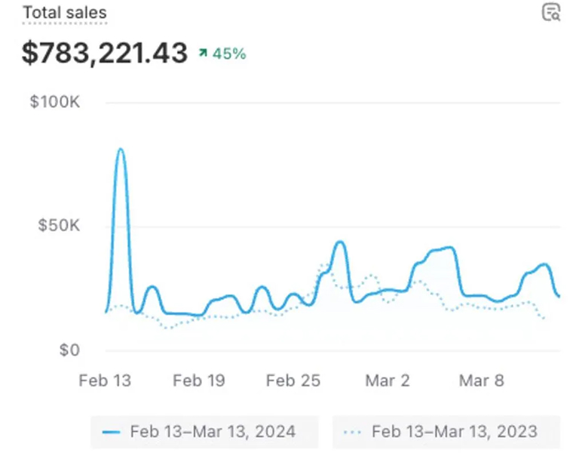Screen dimensions: 573x453
Task: Select the Mar 2 date label
Action: (388, 381)
